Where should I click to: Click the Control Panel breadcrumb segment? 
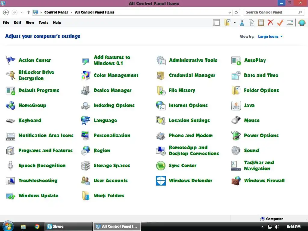56,12
